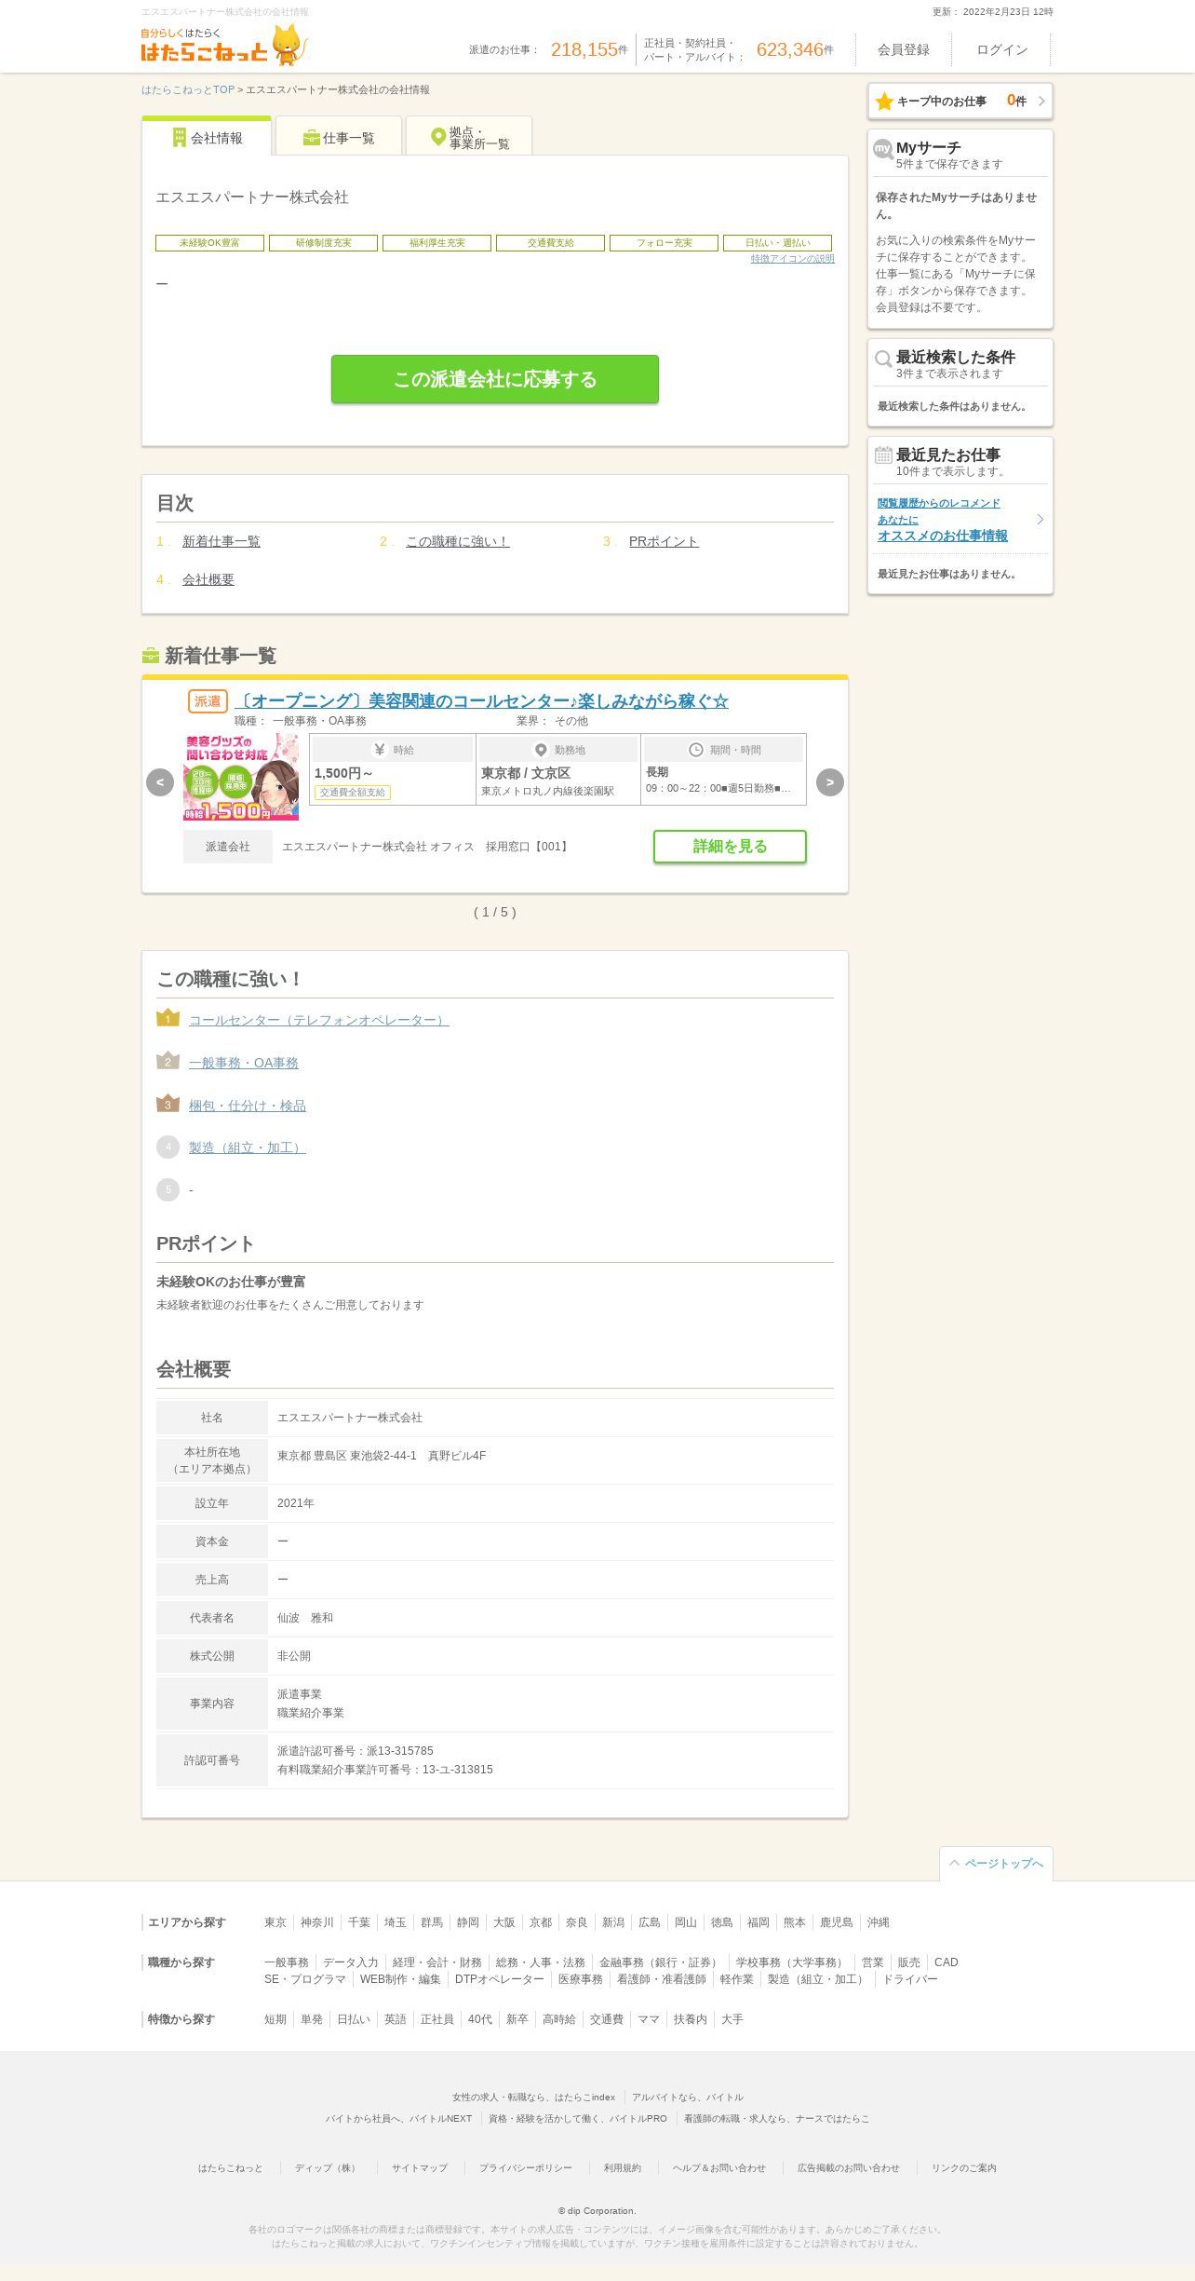
Task: Open コールセンター（テレフォンオペレーター） link
Action: (x=319, y=1021)
